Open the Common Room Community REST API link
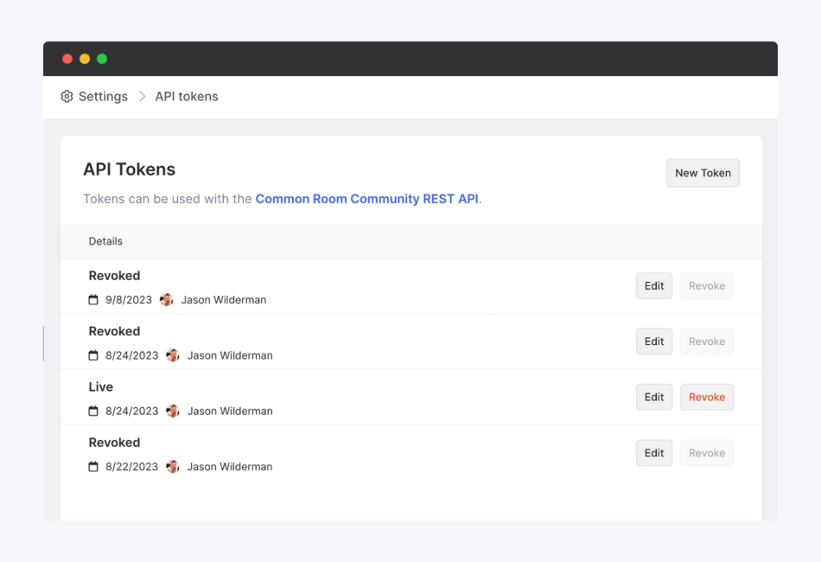 367,199
